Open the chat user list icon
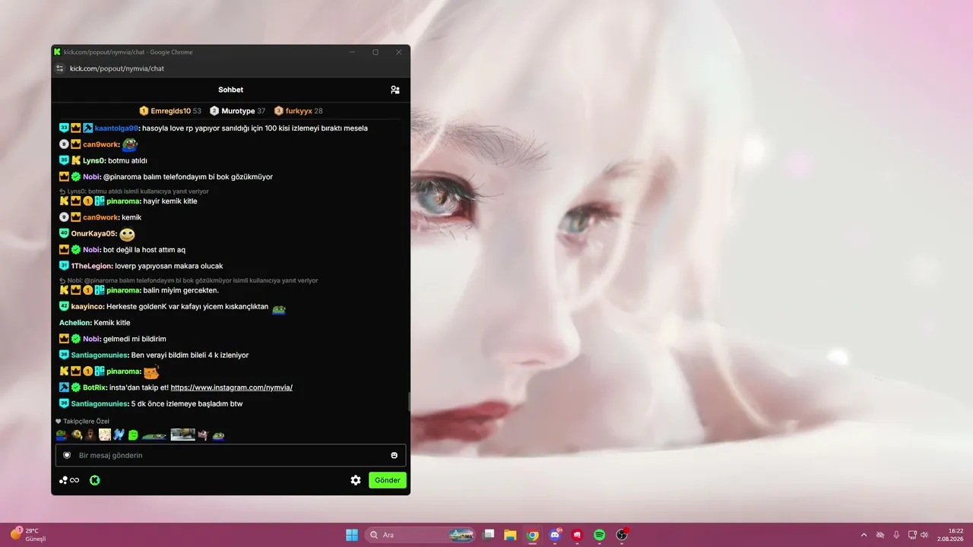Viewport: 973px width, 547px height. point(395,90)
